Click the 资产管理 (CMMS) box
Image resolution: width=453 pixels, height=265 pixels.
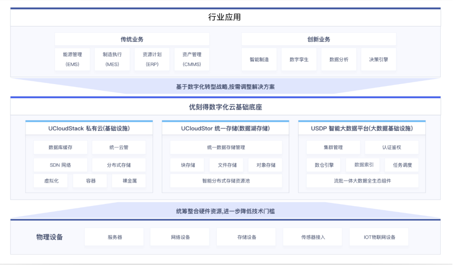click(192, 59)
